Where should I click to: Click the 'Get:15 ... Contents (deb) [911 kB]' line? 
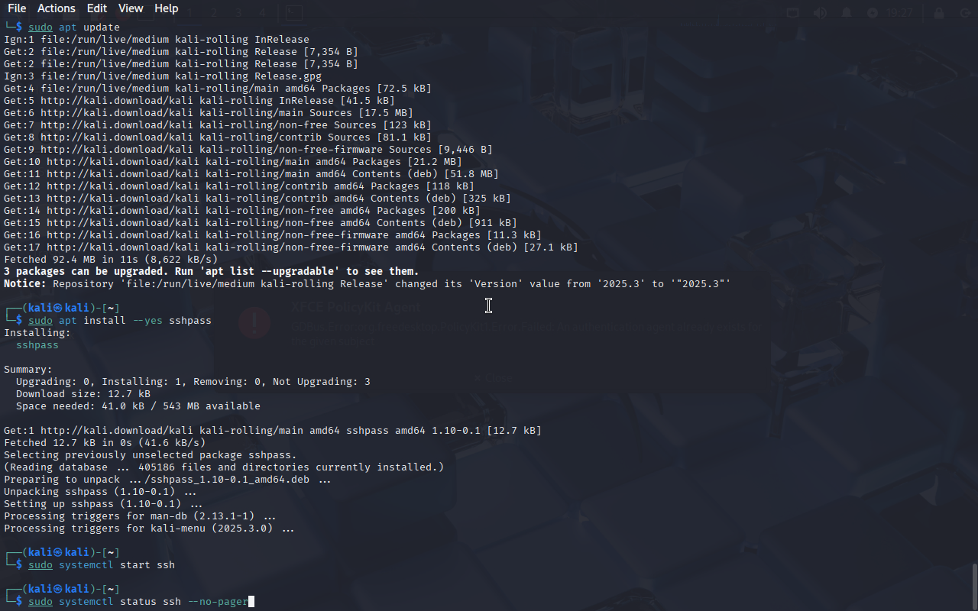tap(261, 223)
